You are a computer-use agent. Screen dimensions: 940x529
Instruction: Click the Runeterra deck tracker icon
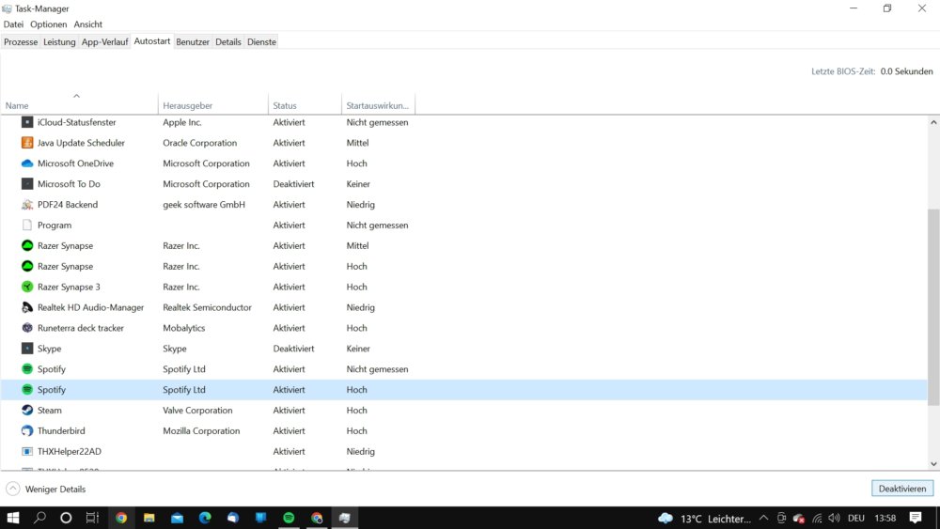[x=27, y=328]
